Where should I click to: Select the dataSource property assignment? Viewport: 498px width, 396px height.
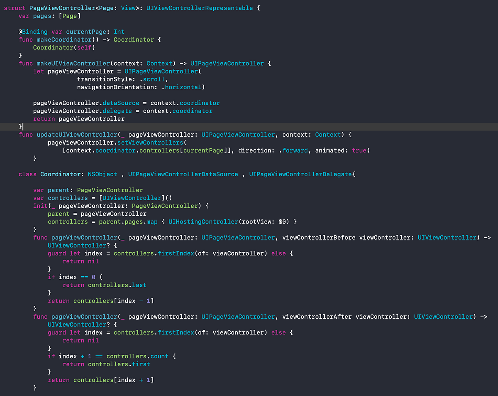120,103
